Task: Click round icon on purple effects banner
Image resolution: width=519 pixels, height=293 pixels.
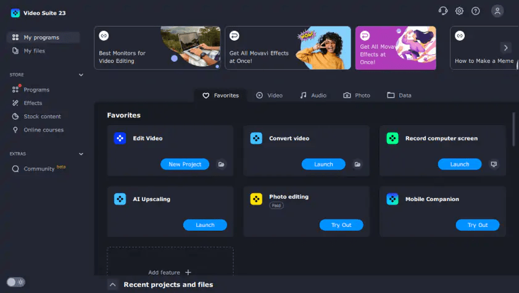Action: (x=365, y=36)
